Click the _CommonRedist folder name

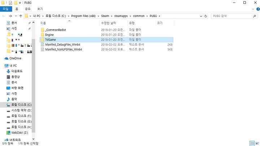(x=55, y=30)
